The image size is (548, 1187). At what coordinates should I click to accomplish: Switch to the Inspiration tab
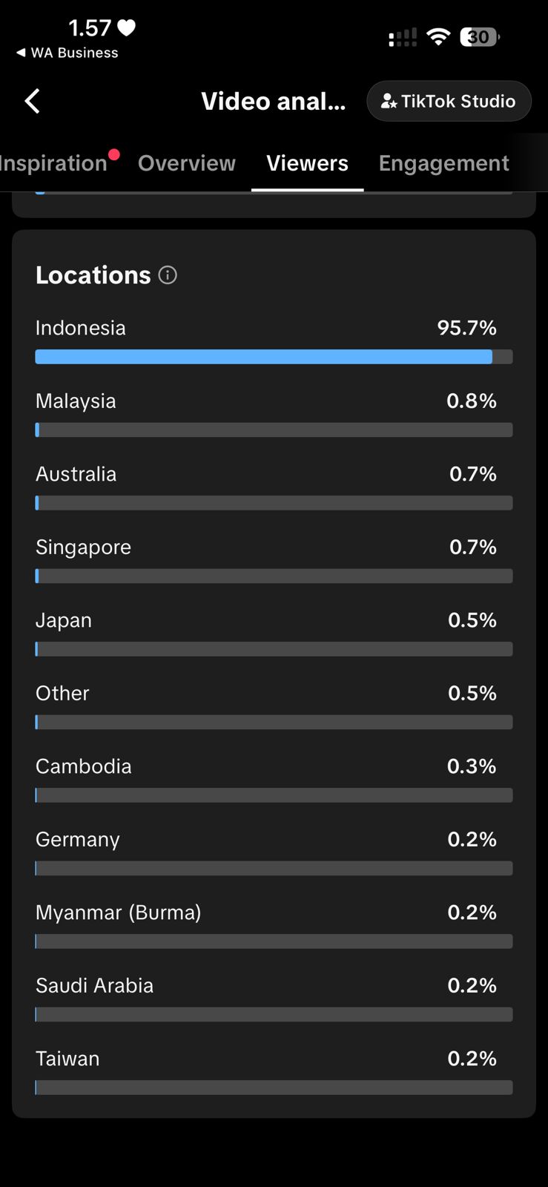(x=53, y=163)
